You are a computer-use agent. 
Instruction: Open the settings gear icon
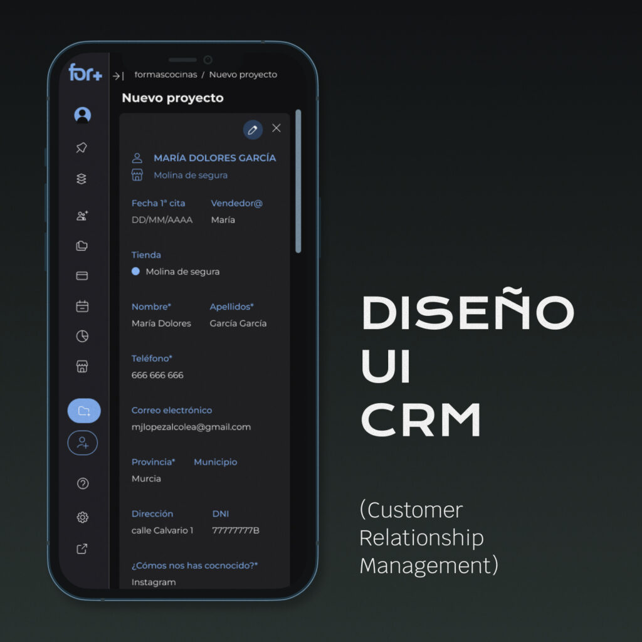coord(82,517)
